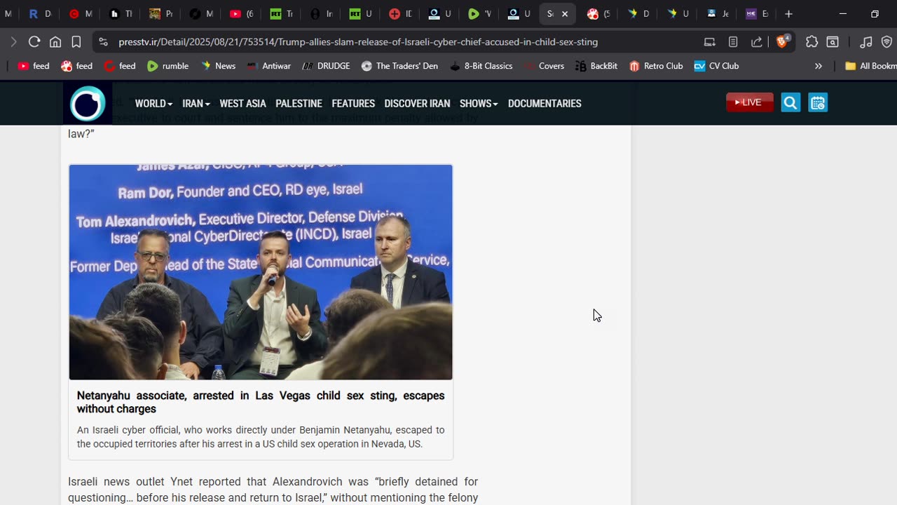Switch to the tab with red plus icon
This screenshot has height=505, width=897.
(400, 14)
